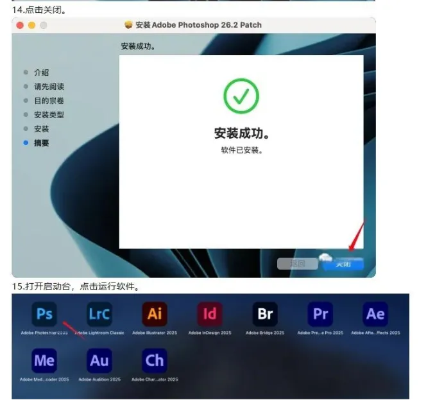
Task: Select the 安装类型 step in sidebar
Action: [49, 115]
